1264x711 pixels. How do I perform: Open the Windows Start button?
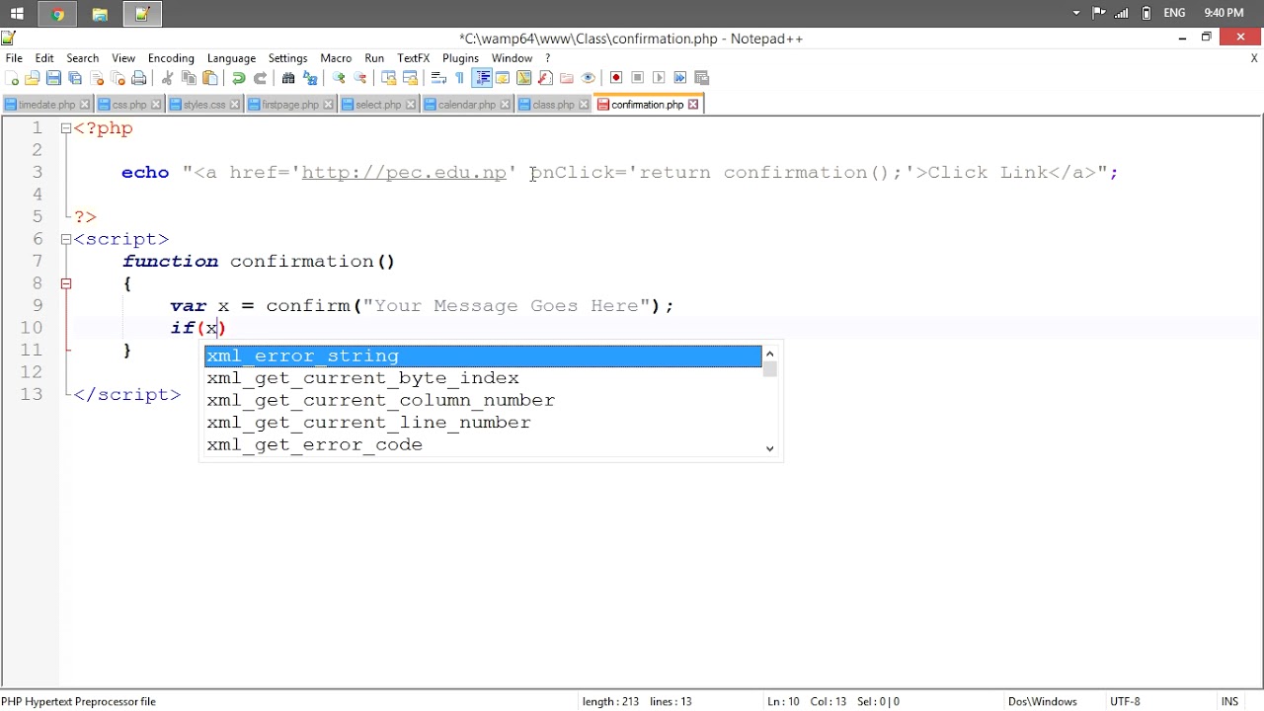tap(17, 14)
